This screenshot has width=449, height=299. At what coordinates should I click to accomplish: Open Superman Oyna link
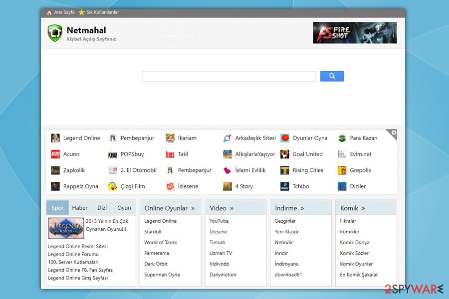tap(162, 275)
